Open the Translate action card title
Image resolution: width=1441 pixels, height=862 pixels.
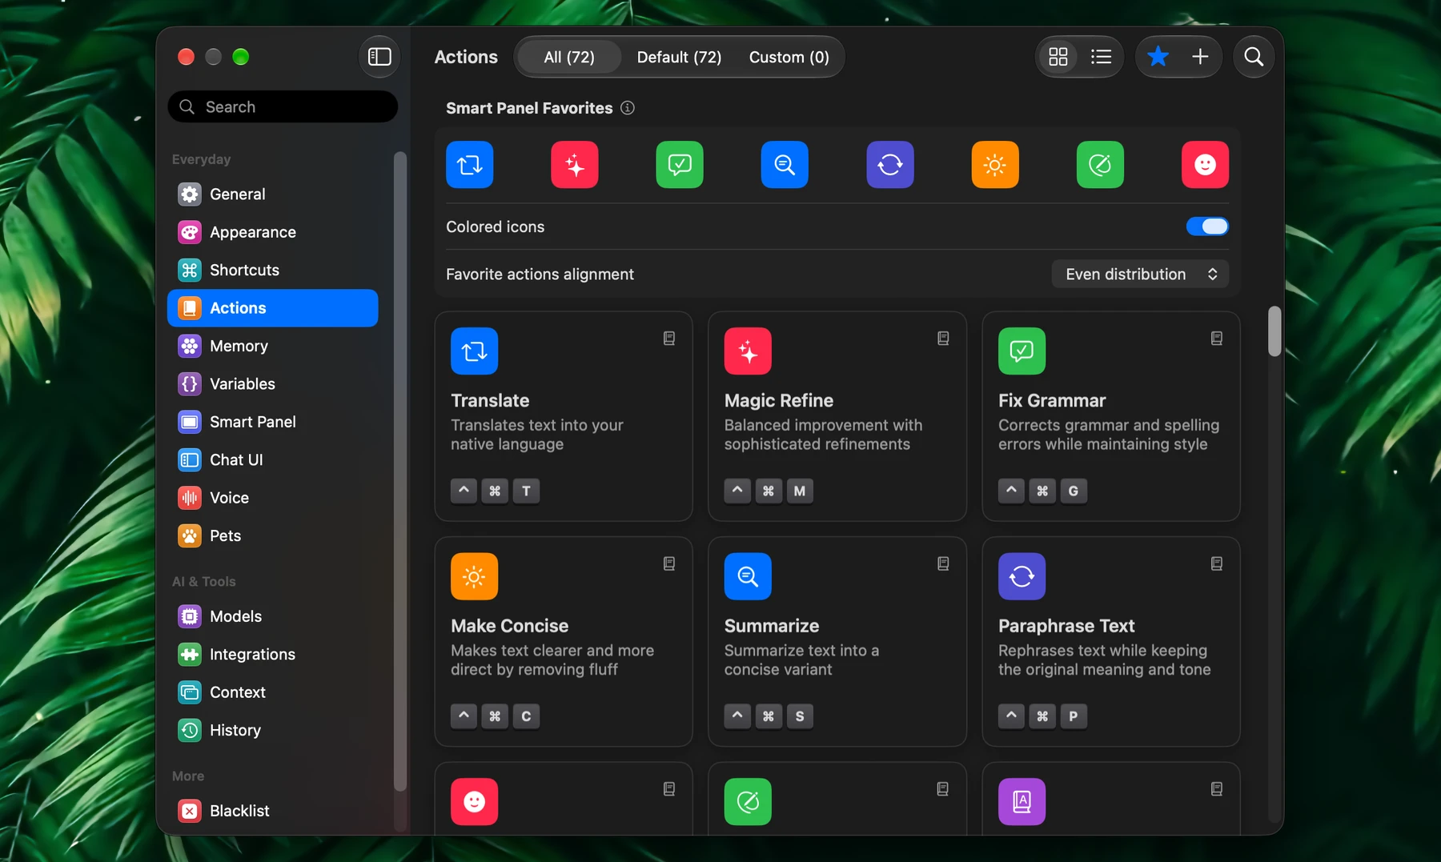(490, 400)
